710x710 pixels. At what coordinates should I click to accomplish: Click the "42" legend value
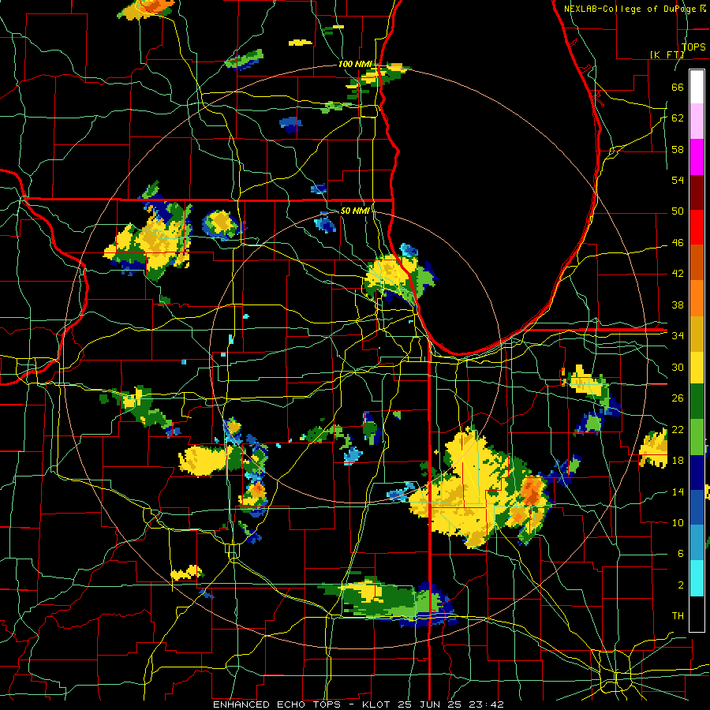click(678, 274)
